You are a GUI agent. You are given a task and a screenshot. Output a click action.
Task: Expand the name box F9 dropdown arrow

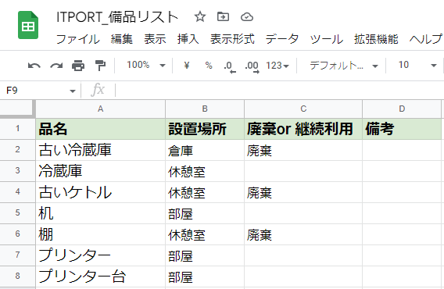(x=73, y=91)
